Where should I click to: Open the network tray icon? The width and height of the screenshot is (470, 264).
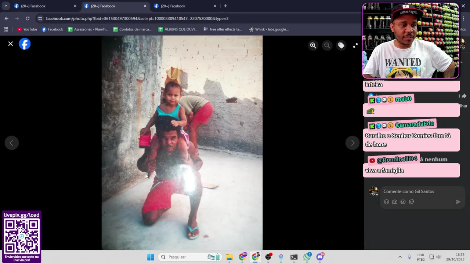pos(432,257)
